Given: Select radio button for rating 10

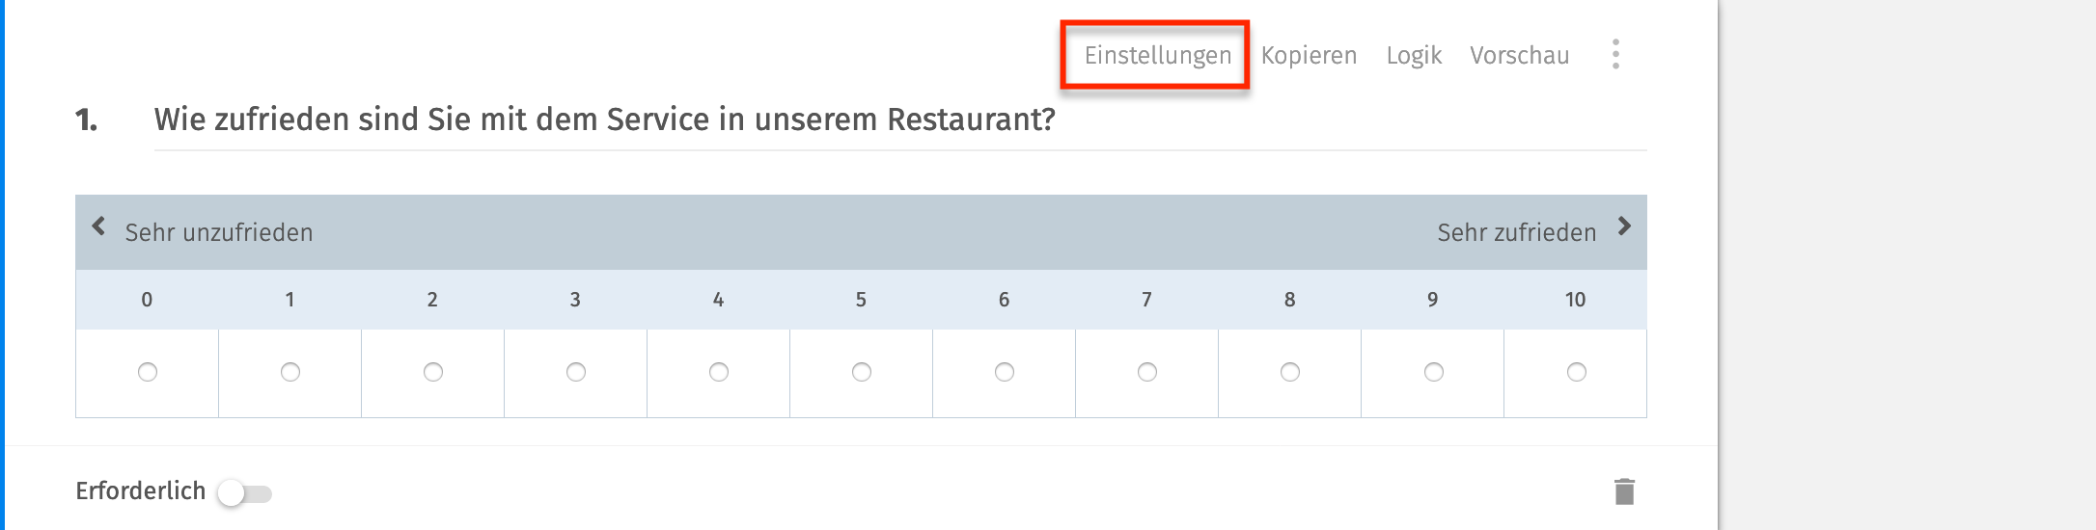Looking at the screenshot, I should pyautogui.click(x=1576, y=372).
